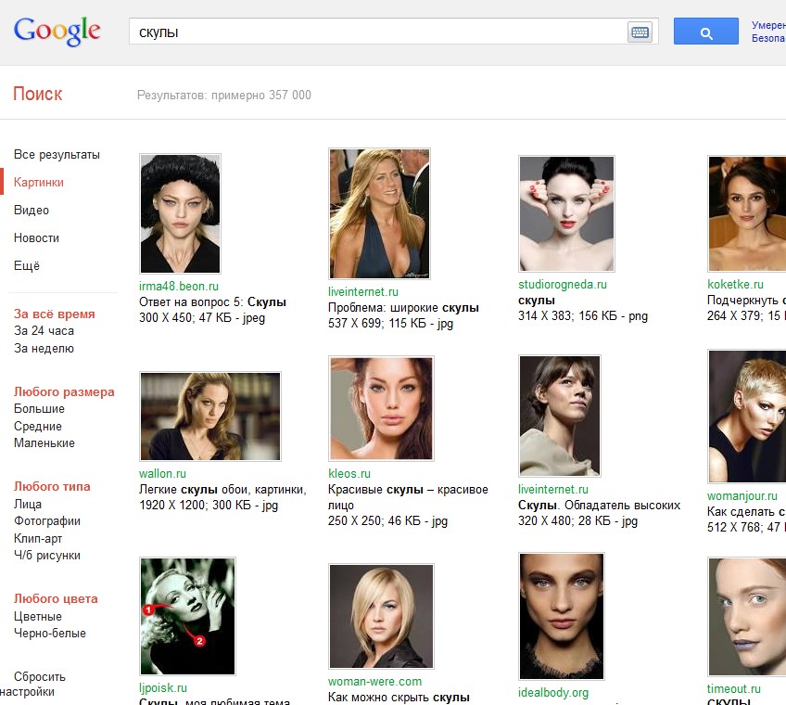Select Все результаты in sidebar
This screenshot has height=705, width=786.
click(57, 155)
